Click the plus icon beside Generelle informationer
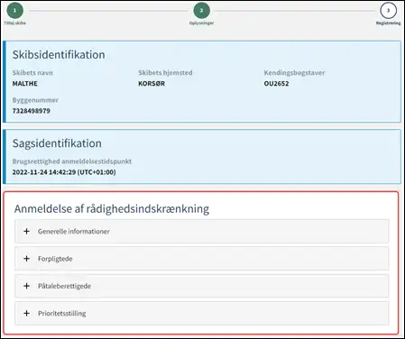405x339 pixels. [x=26, y=231]
